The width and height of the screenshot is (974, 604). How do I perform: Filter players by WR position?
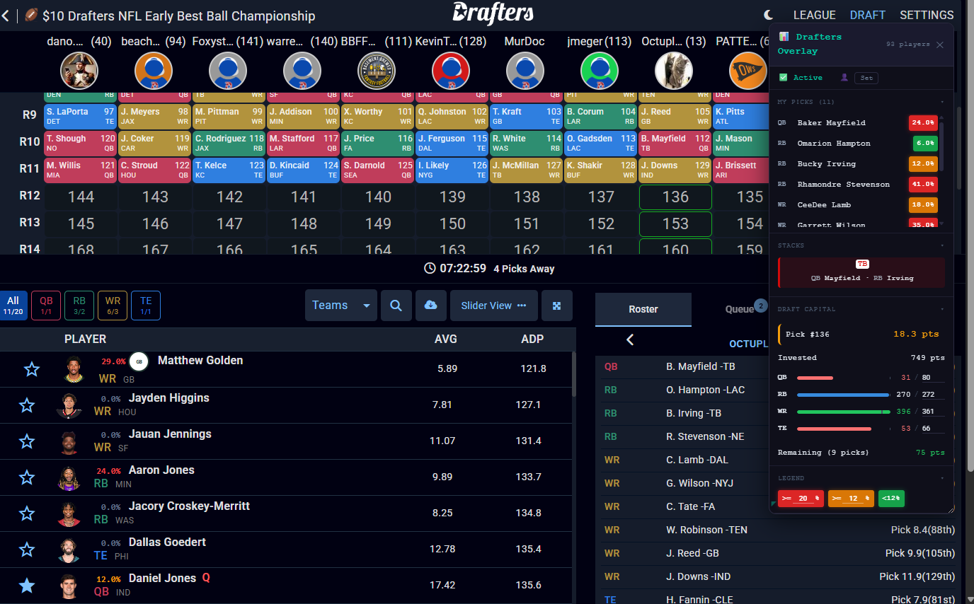[113, 305]
